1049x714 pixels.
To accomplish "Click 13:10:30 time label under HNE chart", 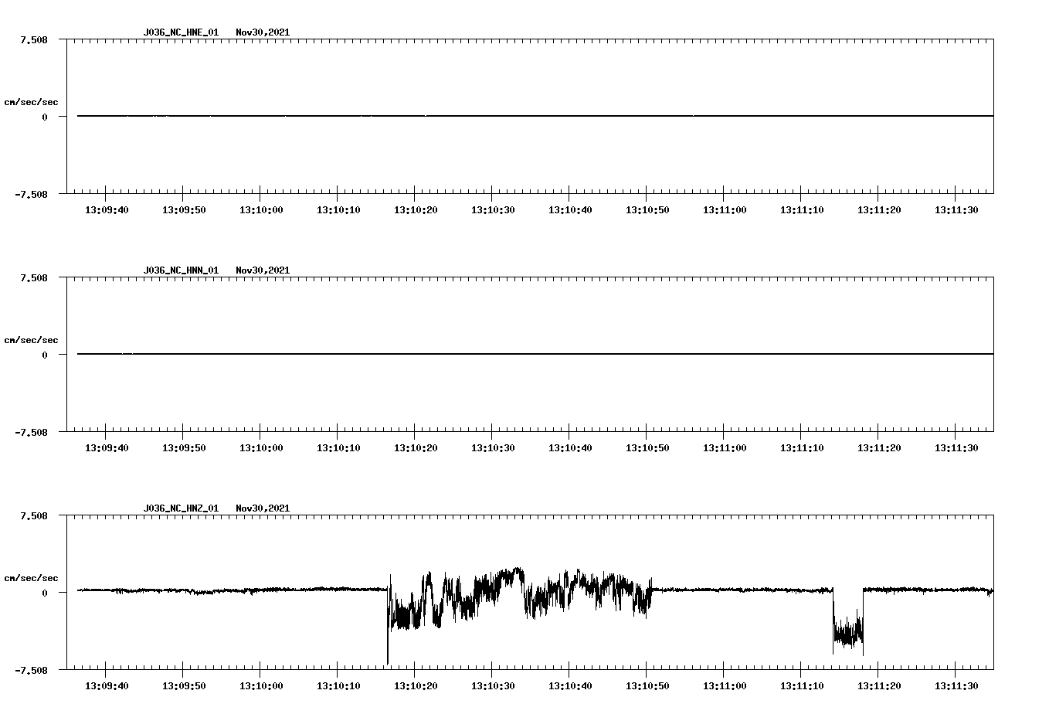I will pyautogui.click(x=493, y=210).
